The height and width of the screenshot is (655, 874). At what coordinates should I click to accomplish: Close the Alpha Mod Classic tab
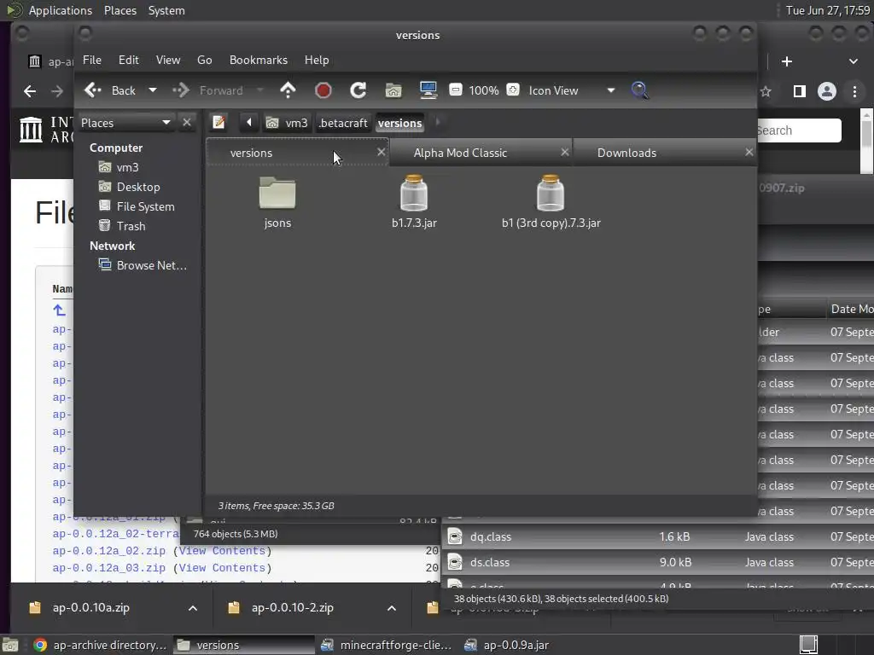point(565,152)
